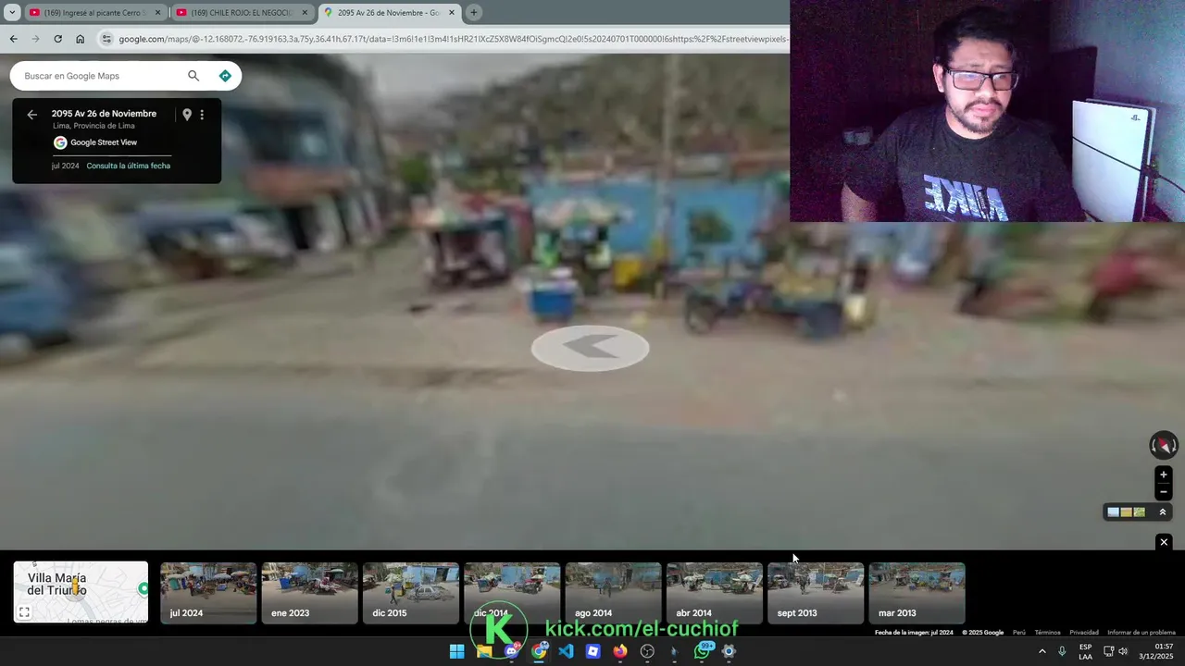Click the 'Perú' footer link
Viewport: 1185px width, 666px height.
[1018, 633]
